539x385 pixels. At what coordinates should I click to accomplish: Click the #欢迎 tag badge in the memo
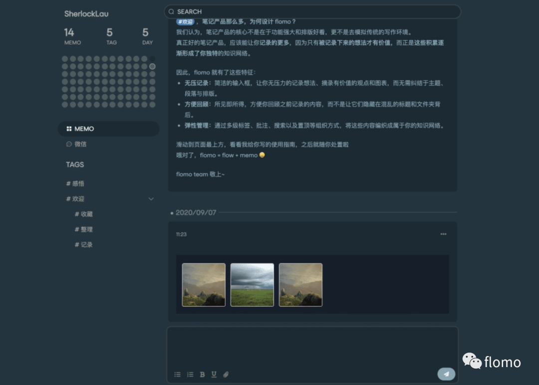(185, 21)
